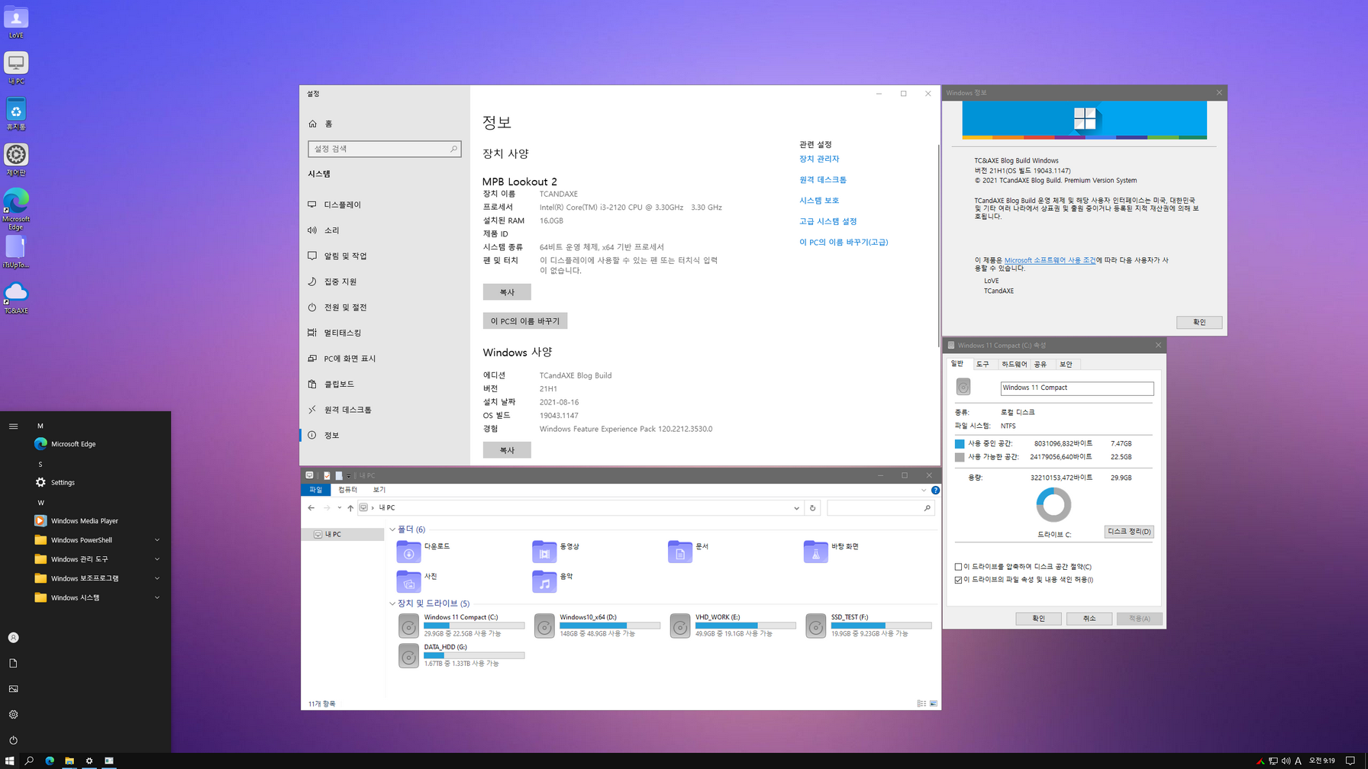Open the ItsUpTo desktop shortcut icon
1368x769 pixels.
click(16, 252)
